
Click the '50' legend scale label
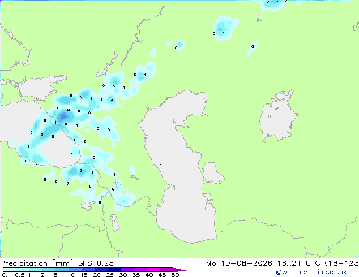[x=175, y=275]
